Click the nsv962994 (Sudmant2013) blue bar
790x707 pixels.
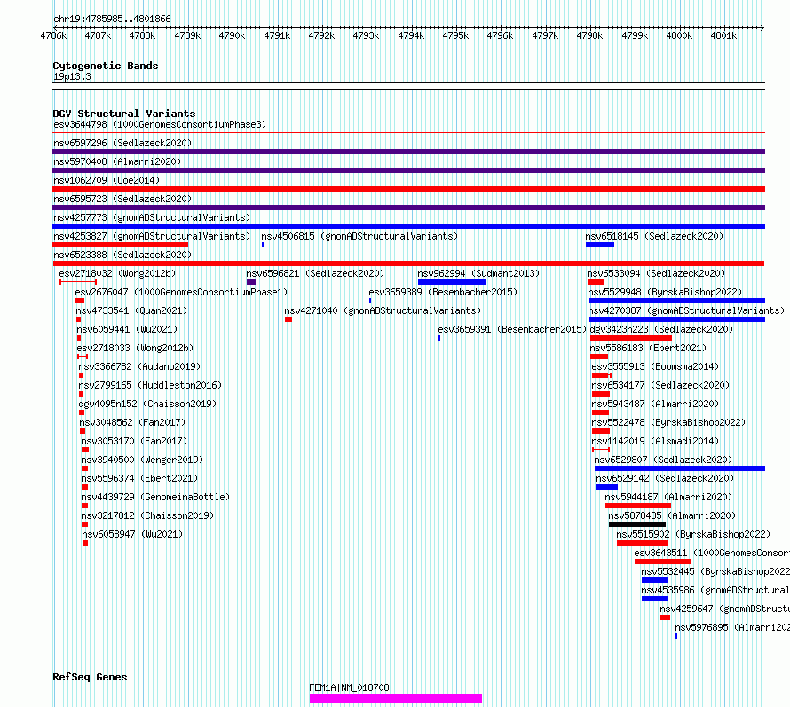(x=452, y=282)
